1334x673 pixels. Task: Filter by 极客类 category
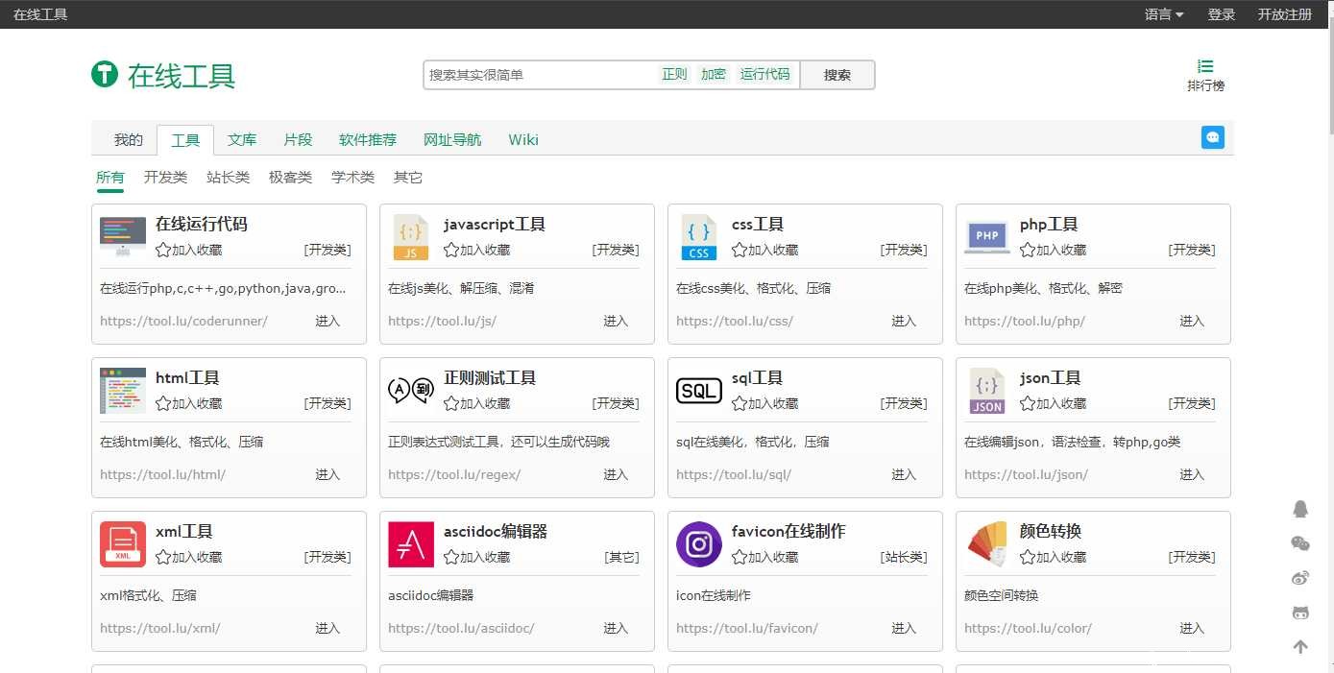290,178
